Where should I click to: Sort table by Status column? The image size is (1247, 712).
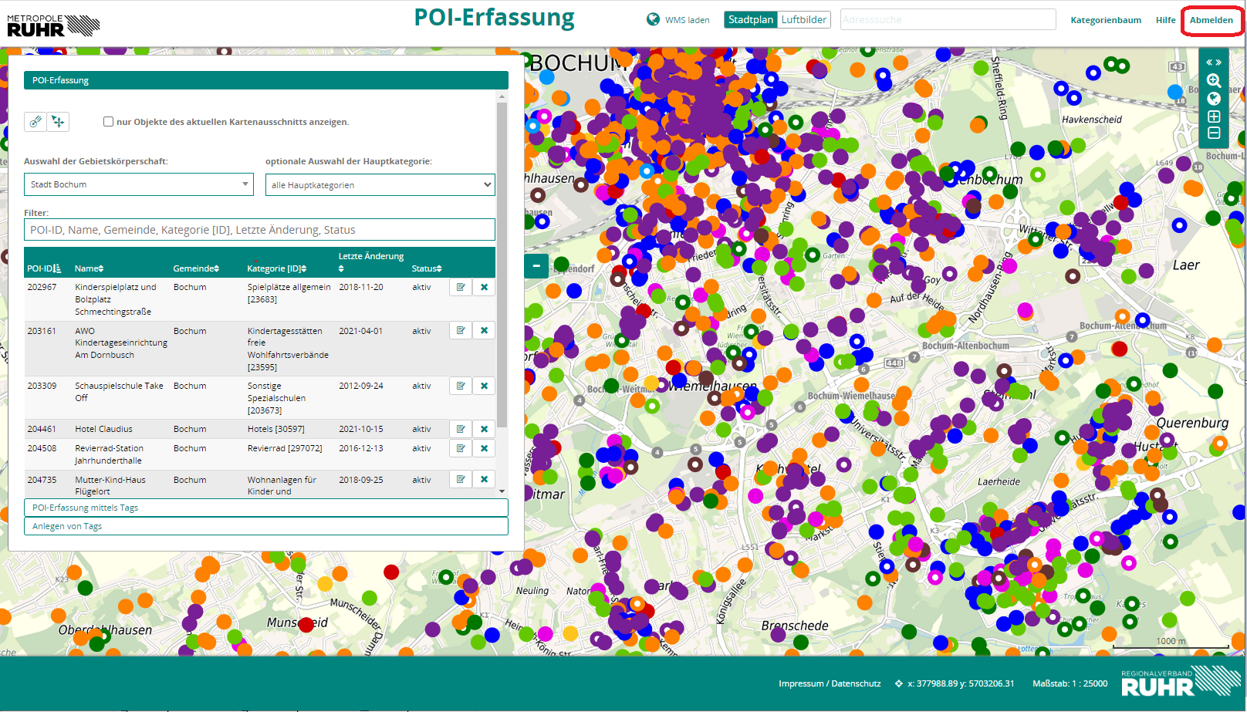click(x=427, y=268)
